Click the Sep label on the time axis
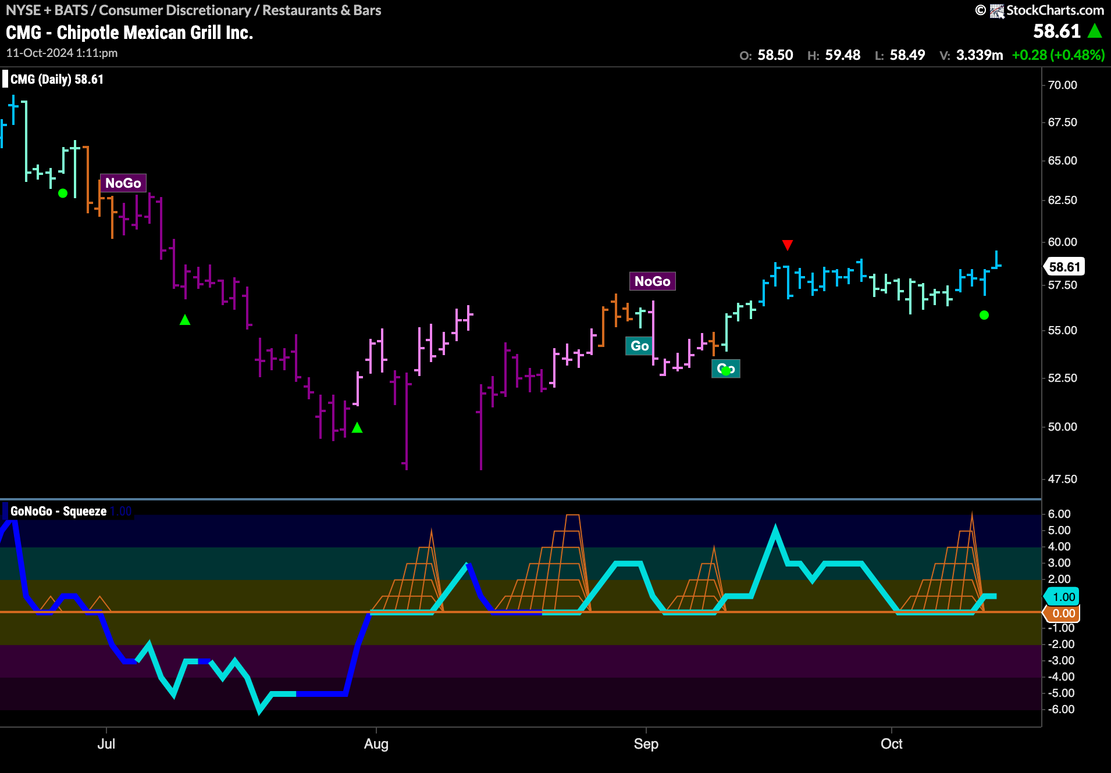The height and width of the screenshot is (773, 1111). pos(646,744)
